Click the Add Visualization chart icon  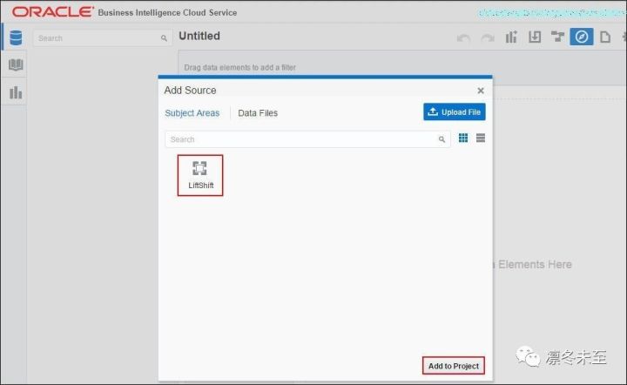pyautogui.click(x=511, y=37)
